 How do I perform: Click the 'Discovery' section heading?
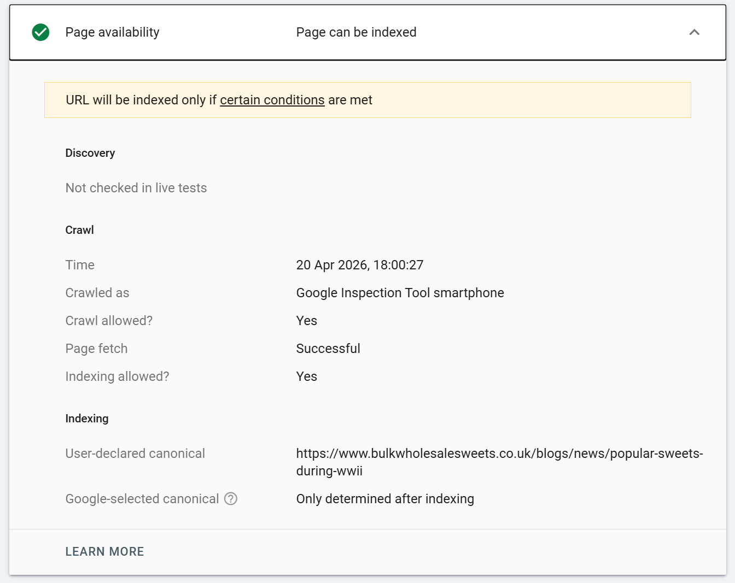click(x=90, y=153)
